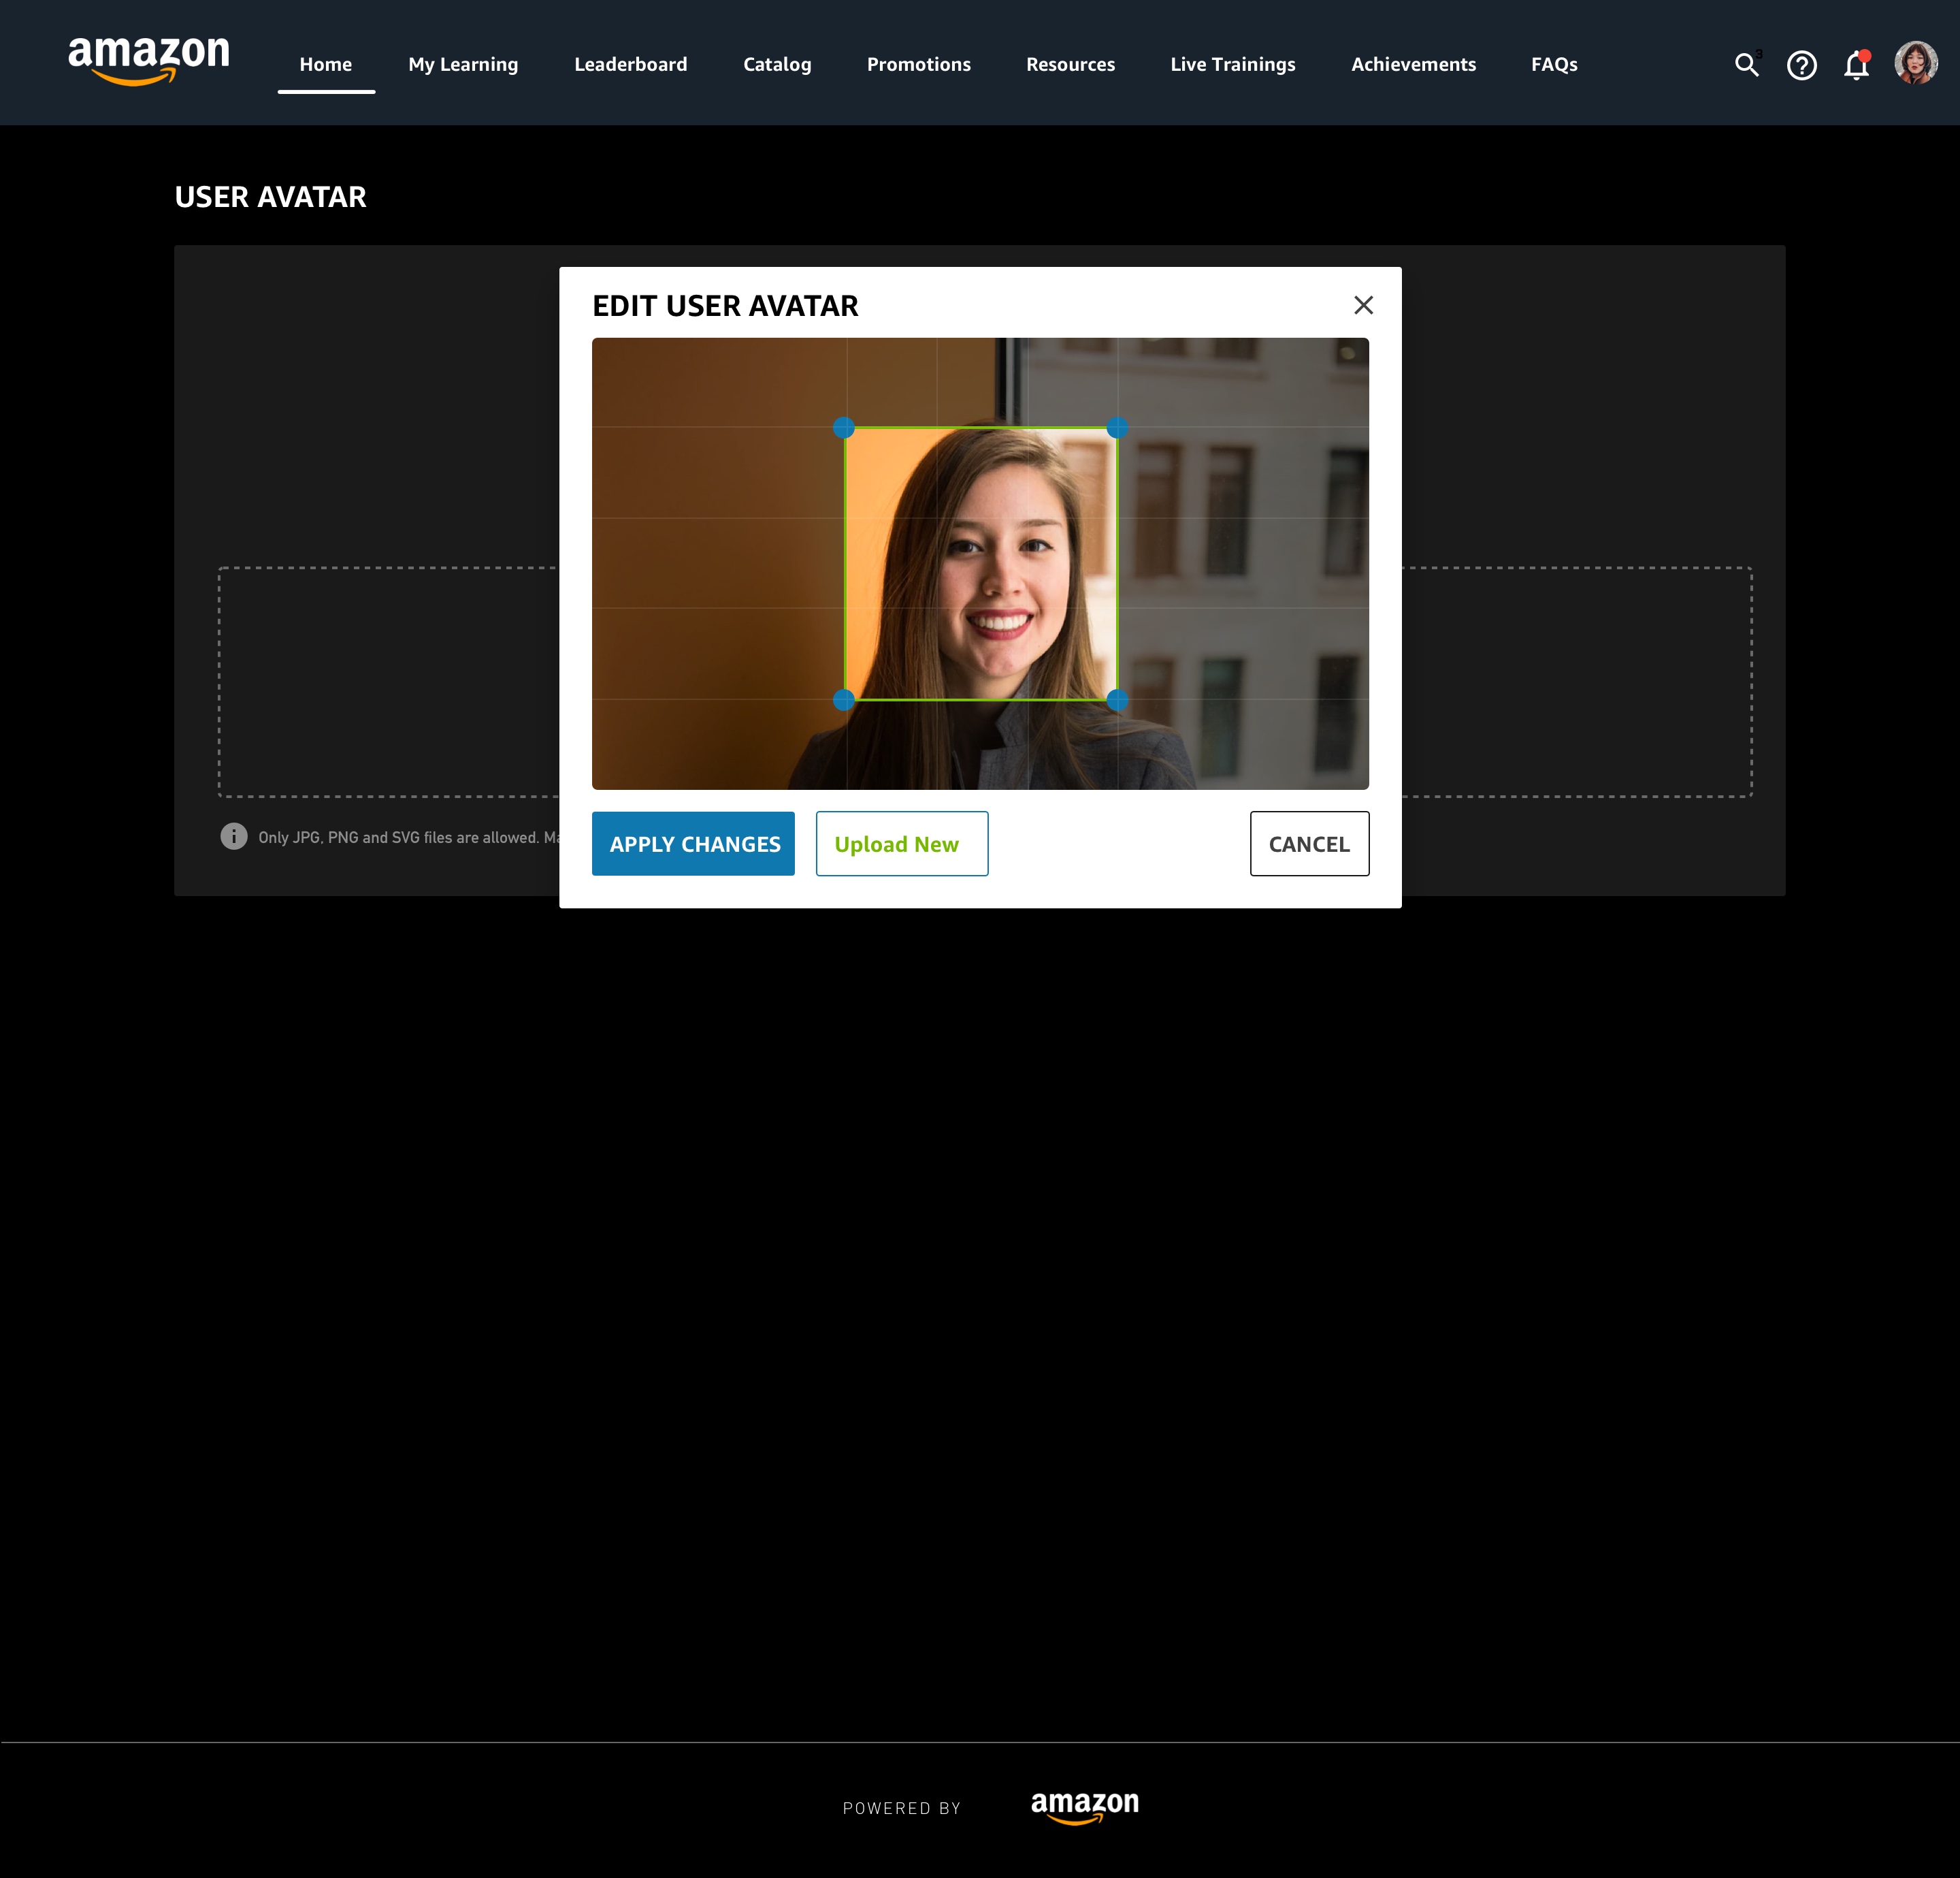Open the Promotions tab
This screenshot has height=1878, width=1960.
click(919, 64)
